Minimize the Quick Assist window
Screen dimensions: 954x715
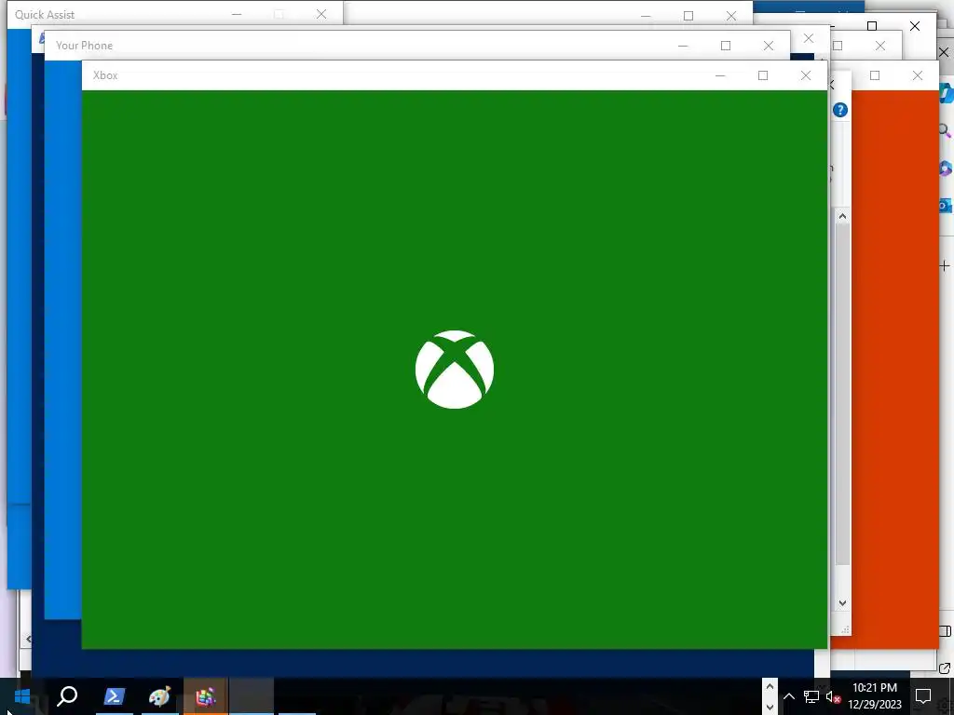(237, 14)
